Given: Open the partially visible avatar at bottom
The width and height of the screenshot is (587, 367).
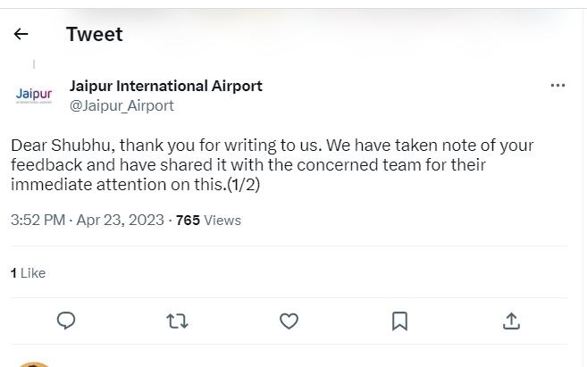Looking at the screenshot, I should (34, 363).
